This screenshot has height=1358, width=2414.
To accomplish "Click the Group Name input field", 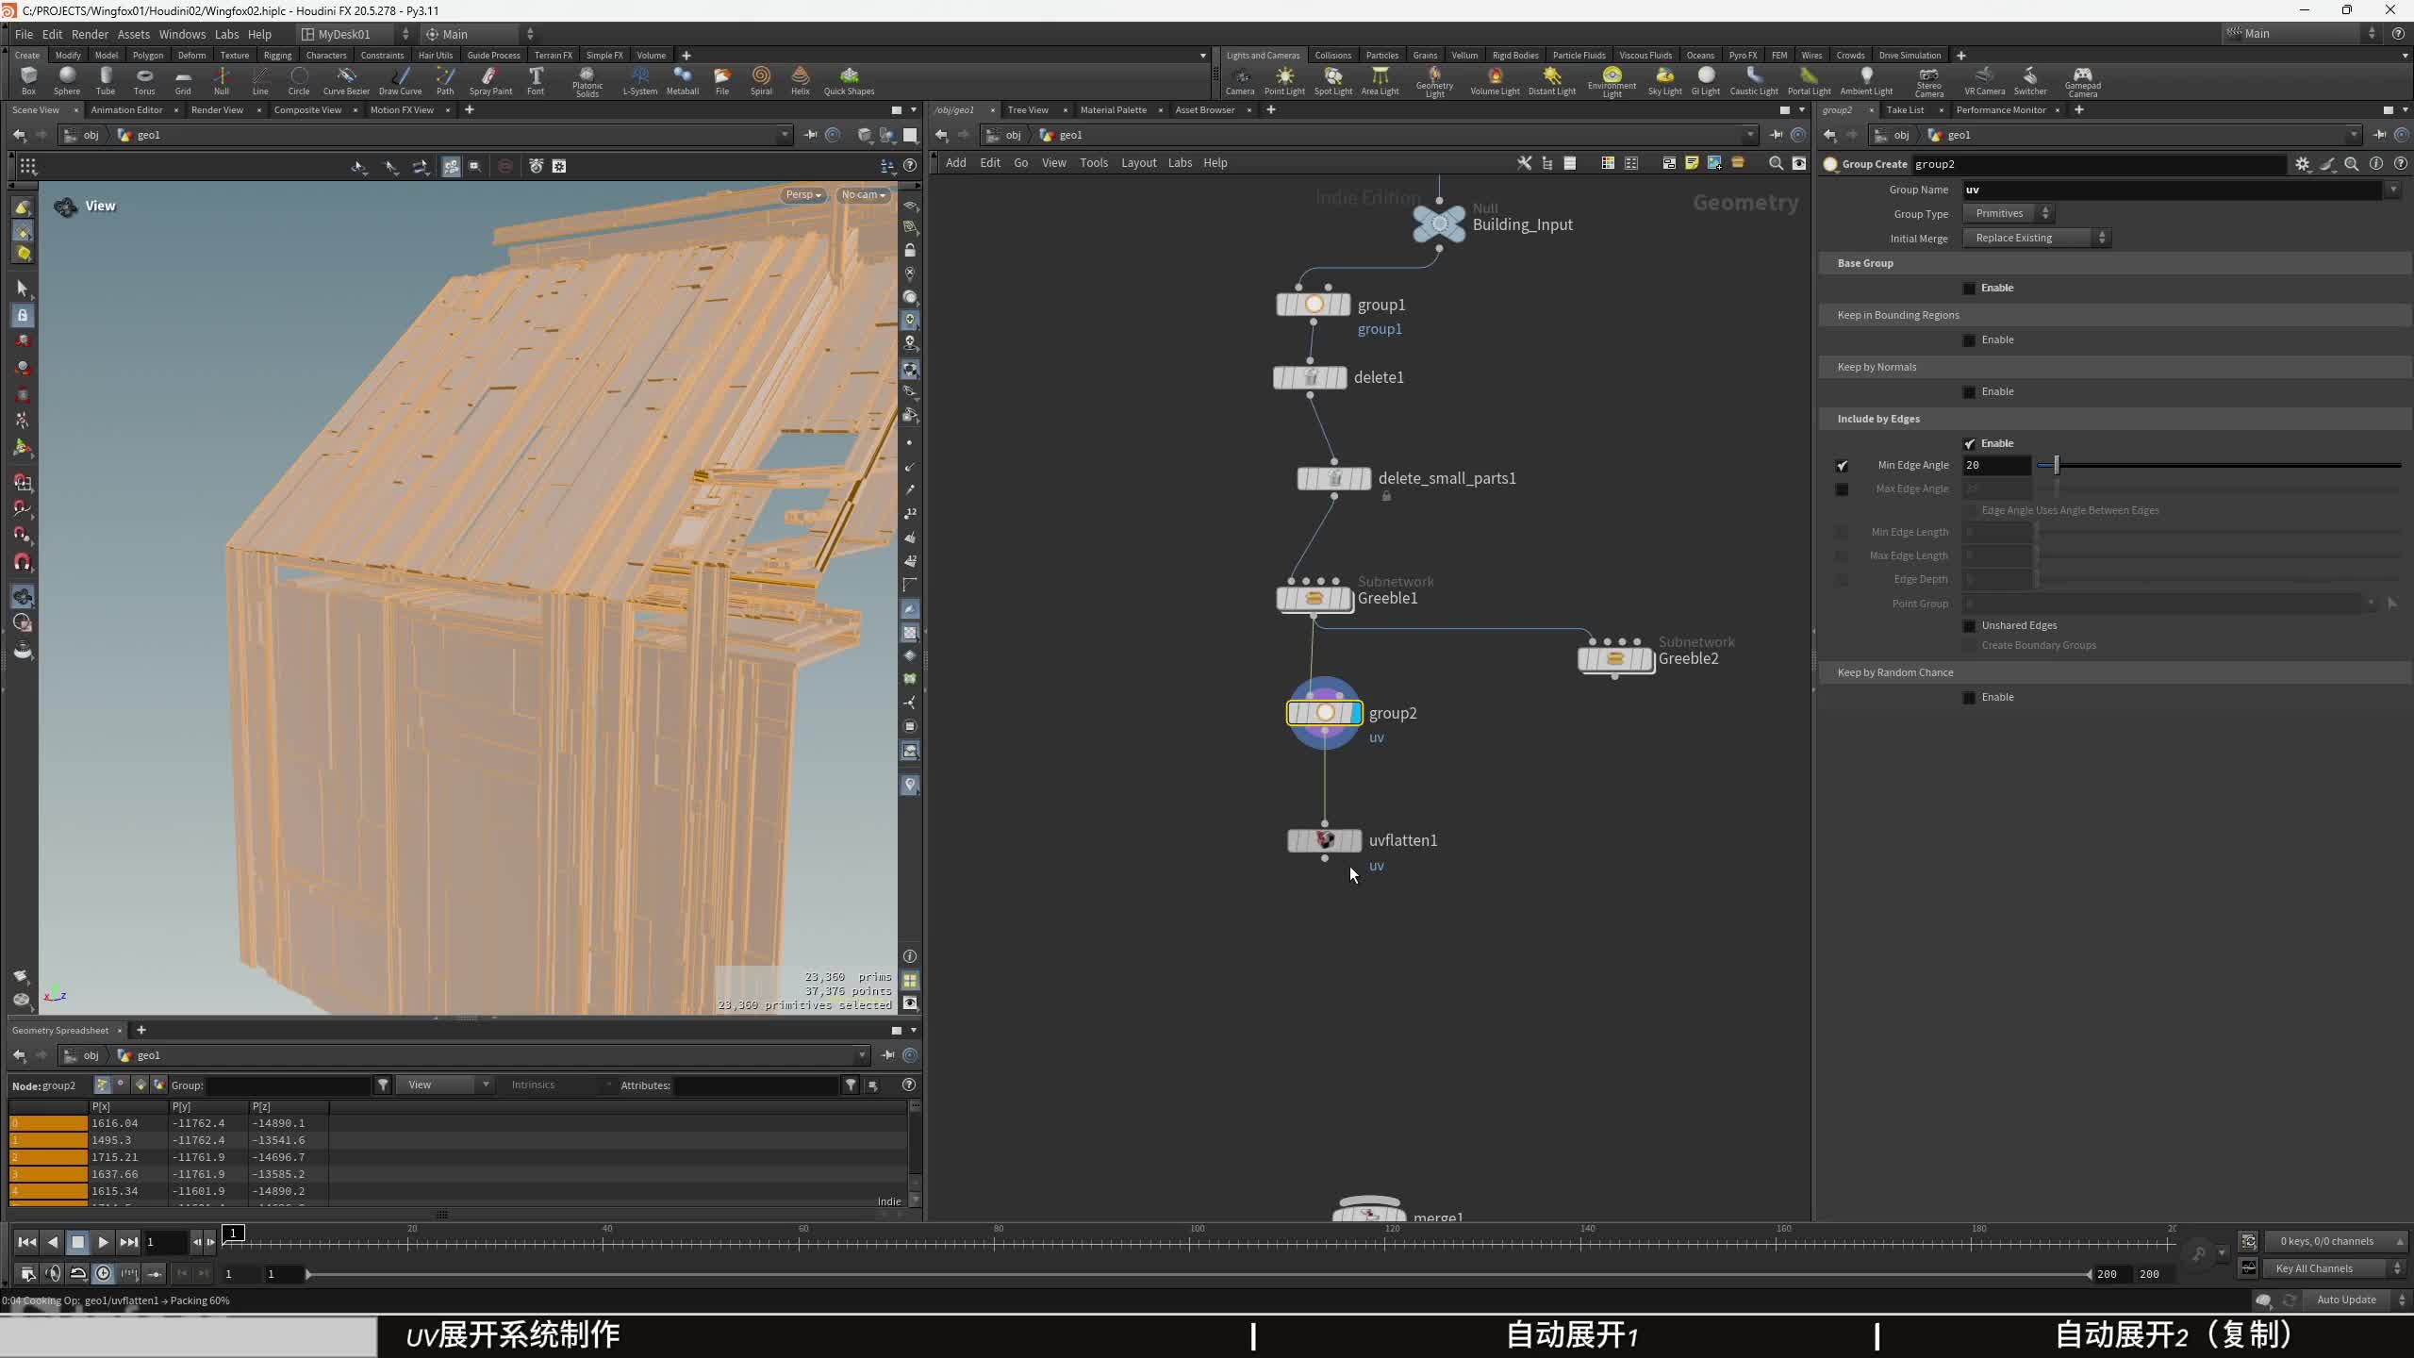I will tap(2169, 190).
